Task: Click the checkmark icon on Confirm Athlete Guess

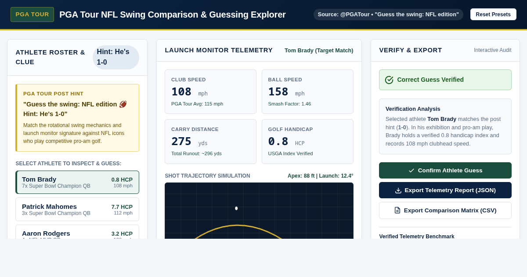Action: point(411,171)
